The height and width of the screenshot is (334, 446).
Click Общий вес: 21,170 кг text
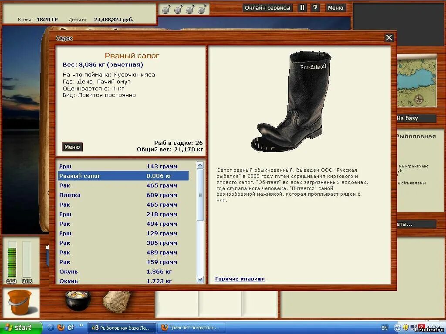[170, 150]
